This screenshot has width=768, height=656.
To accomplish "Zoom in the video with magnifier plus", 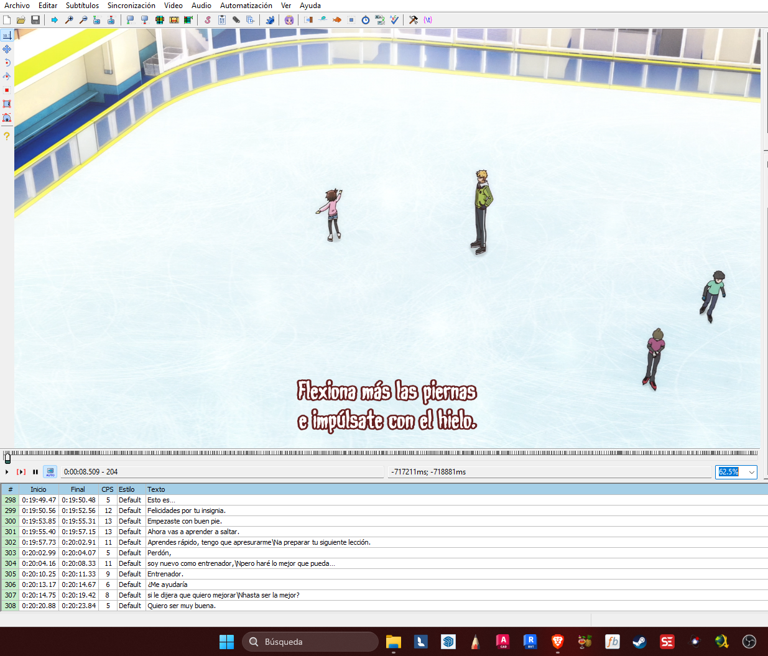I will point(69,20).
